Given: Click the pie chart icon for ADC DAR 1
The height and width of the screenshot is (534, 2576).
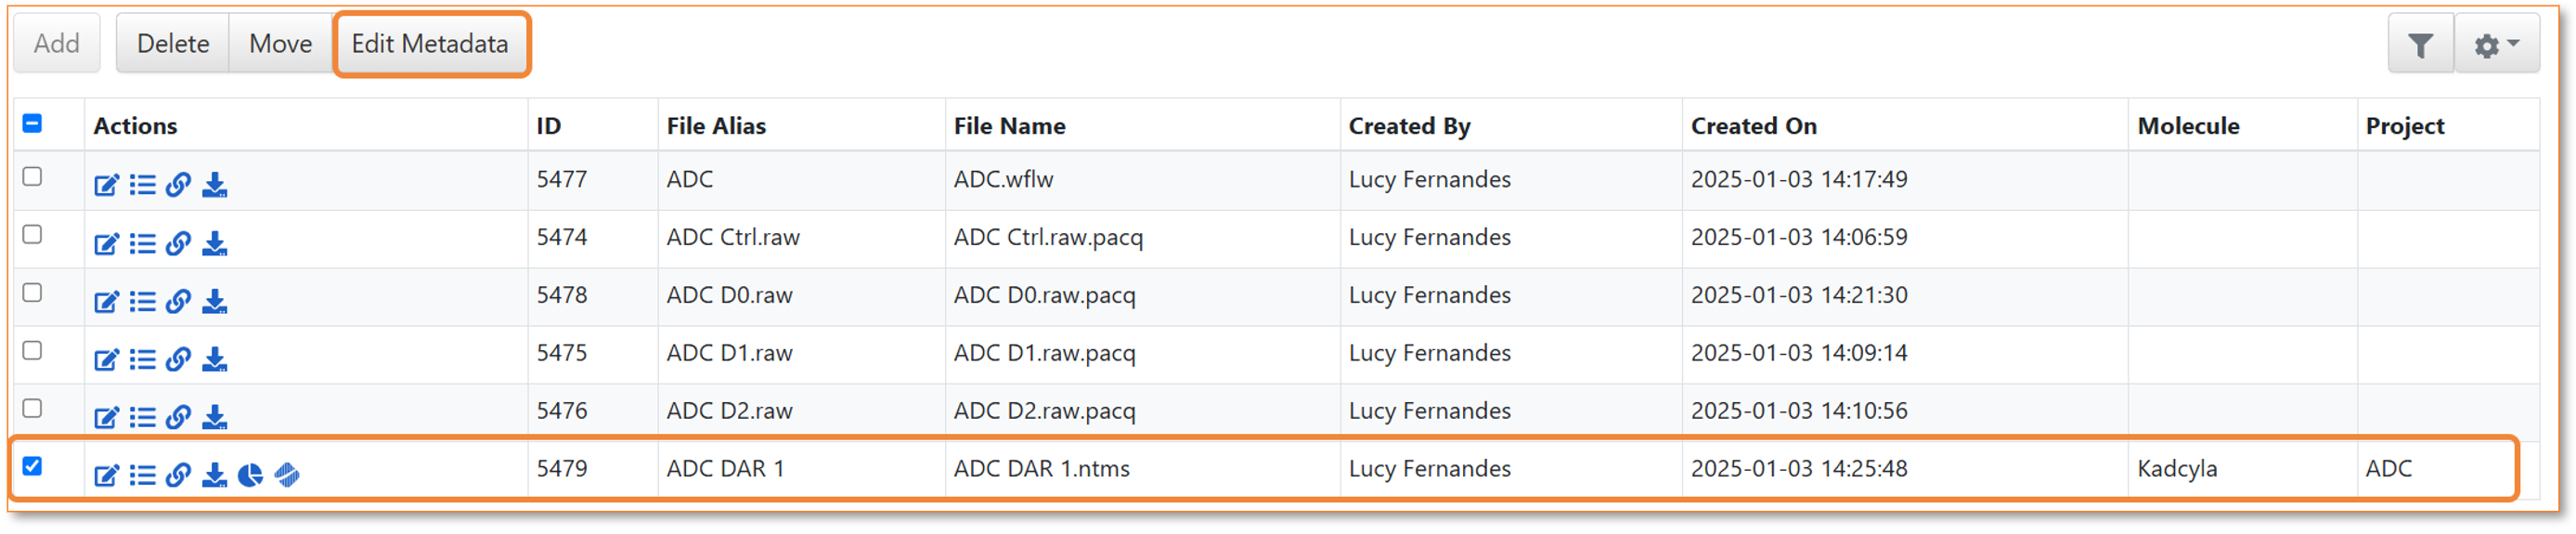Looking at the screenshot, I should (250, 475).
